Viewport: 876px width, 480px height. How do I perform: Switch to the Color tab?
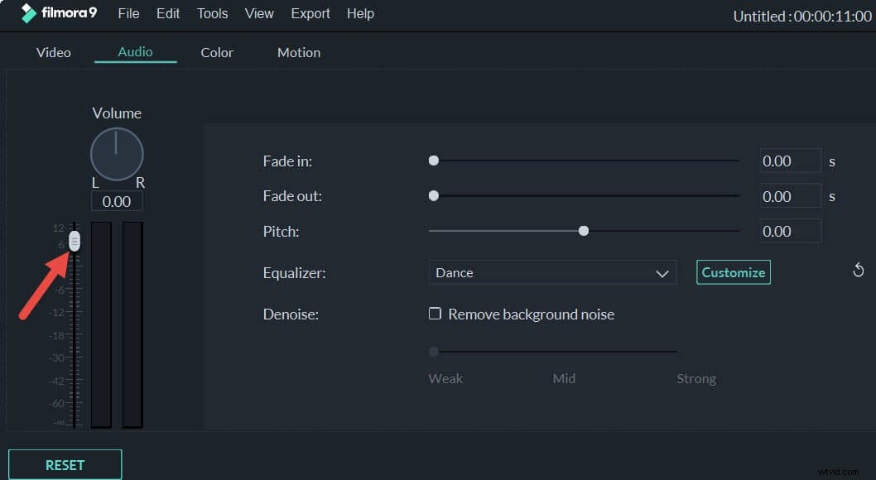216,52
